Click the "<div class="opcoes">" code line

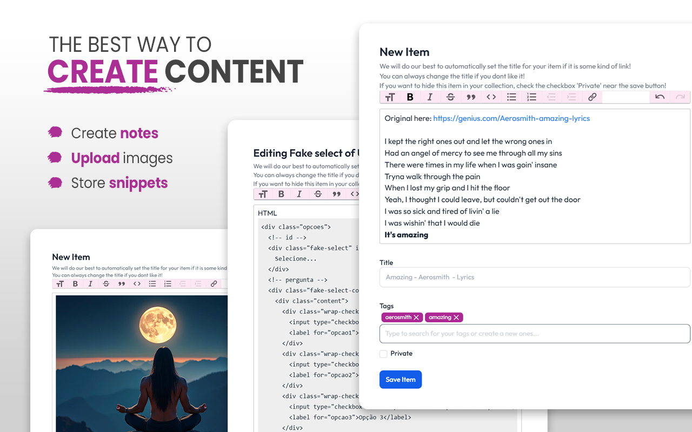pyautogui.click(x=296, y=227)
